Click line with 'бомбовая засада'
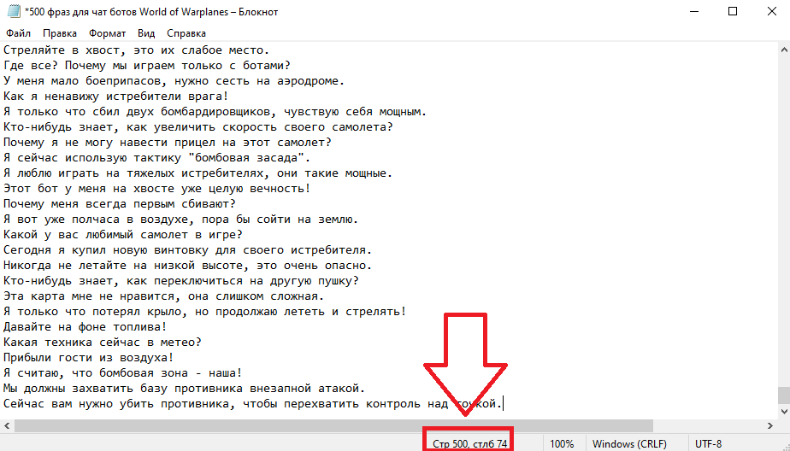The width and height of the screenshot is (790, 451). 156,157
